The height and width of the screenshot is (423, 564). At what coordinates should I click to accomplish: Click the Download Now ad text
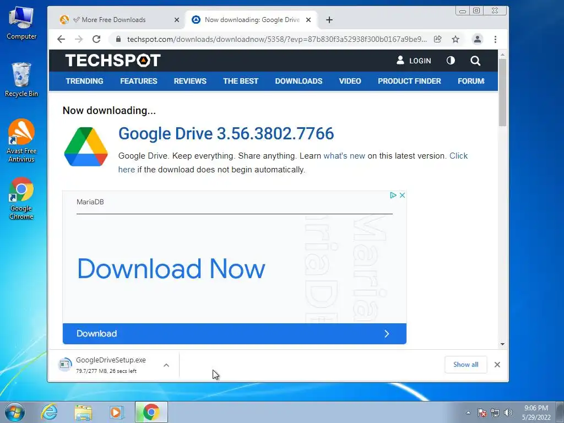(x=171, y=269)
